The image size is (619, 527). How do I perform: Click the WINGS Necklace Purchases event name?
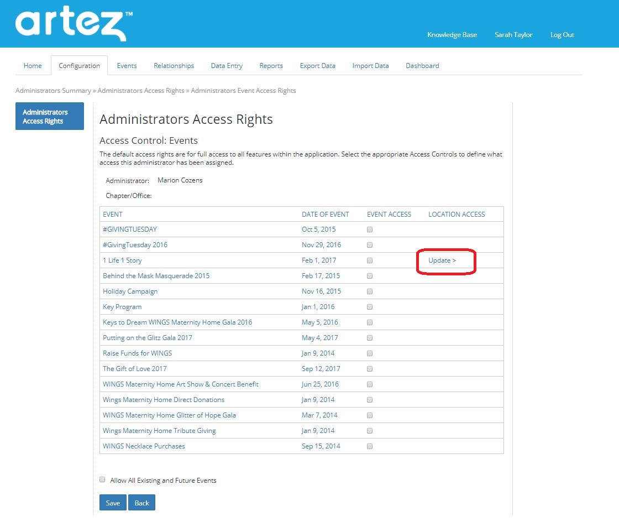coord(144,446)
